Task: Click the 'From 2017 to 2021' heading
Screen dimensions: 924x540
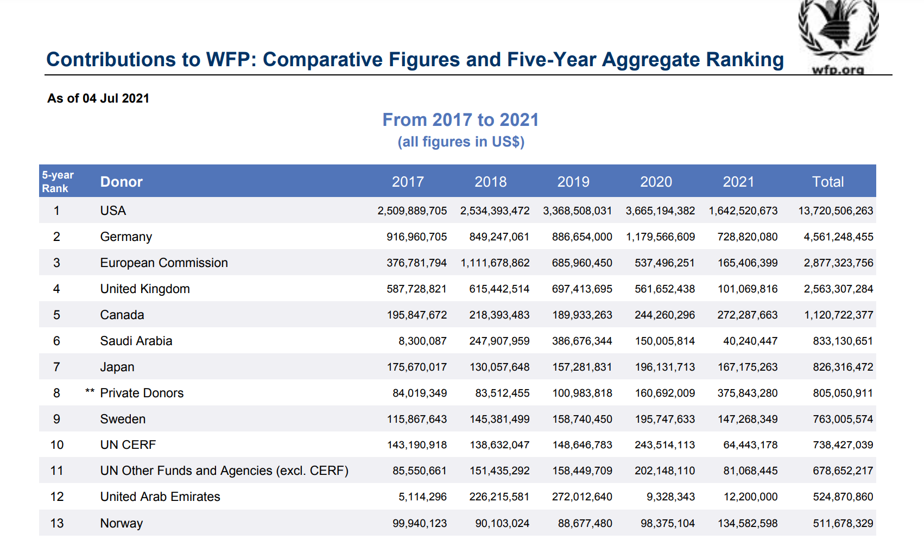Action: 461,119
